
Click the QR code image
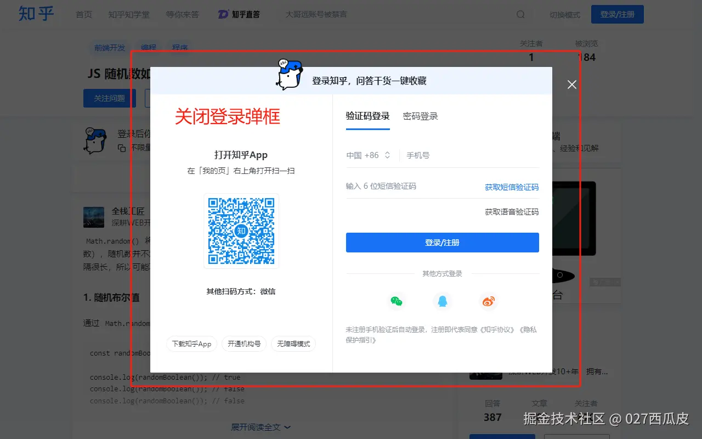pos(241,231)
